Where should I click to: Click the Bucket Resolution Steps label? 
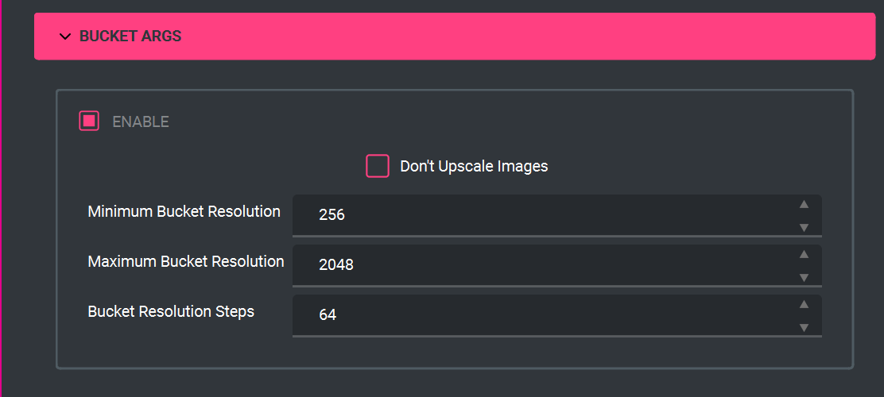click(x=171, y=311)
